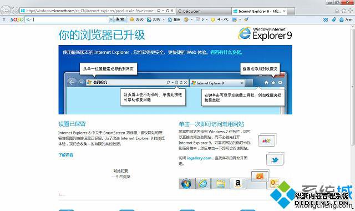Focus the SOSO toolbar search field
Viewport: 355px width, 211px height.
pyautogui.click(x=67, y=19)
